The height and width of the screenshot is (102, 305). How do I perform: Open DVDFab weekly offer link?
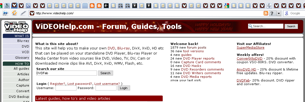[243, 80]
